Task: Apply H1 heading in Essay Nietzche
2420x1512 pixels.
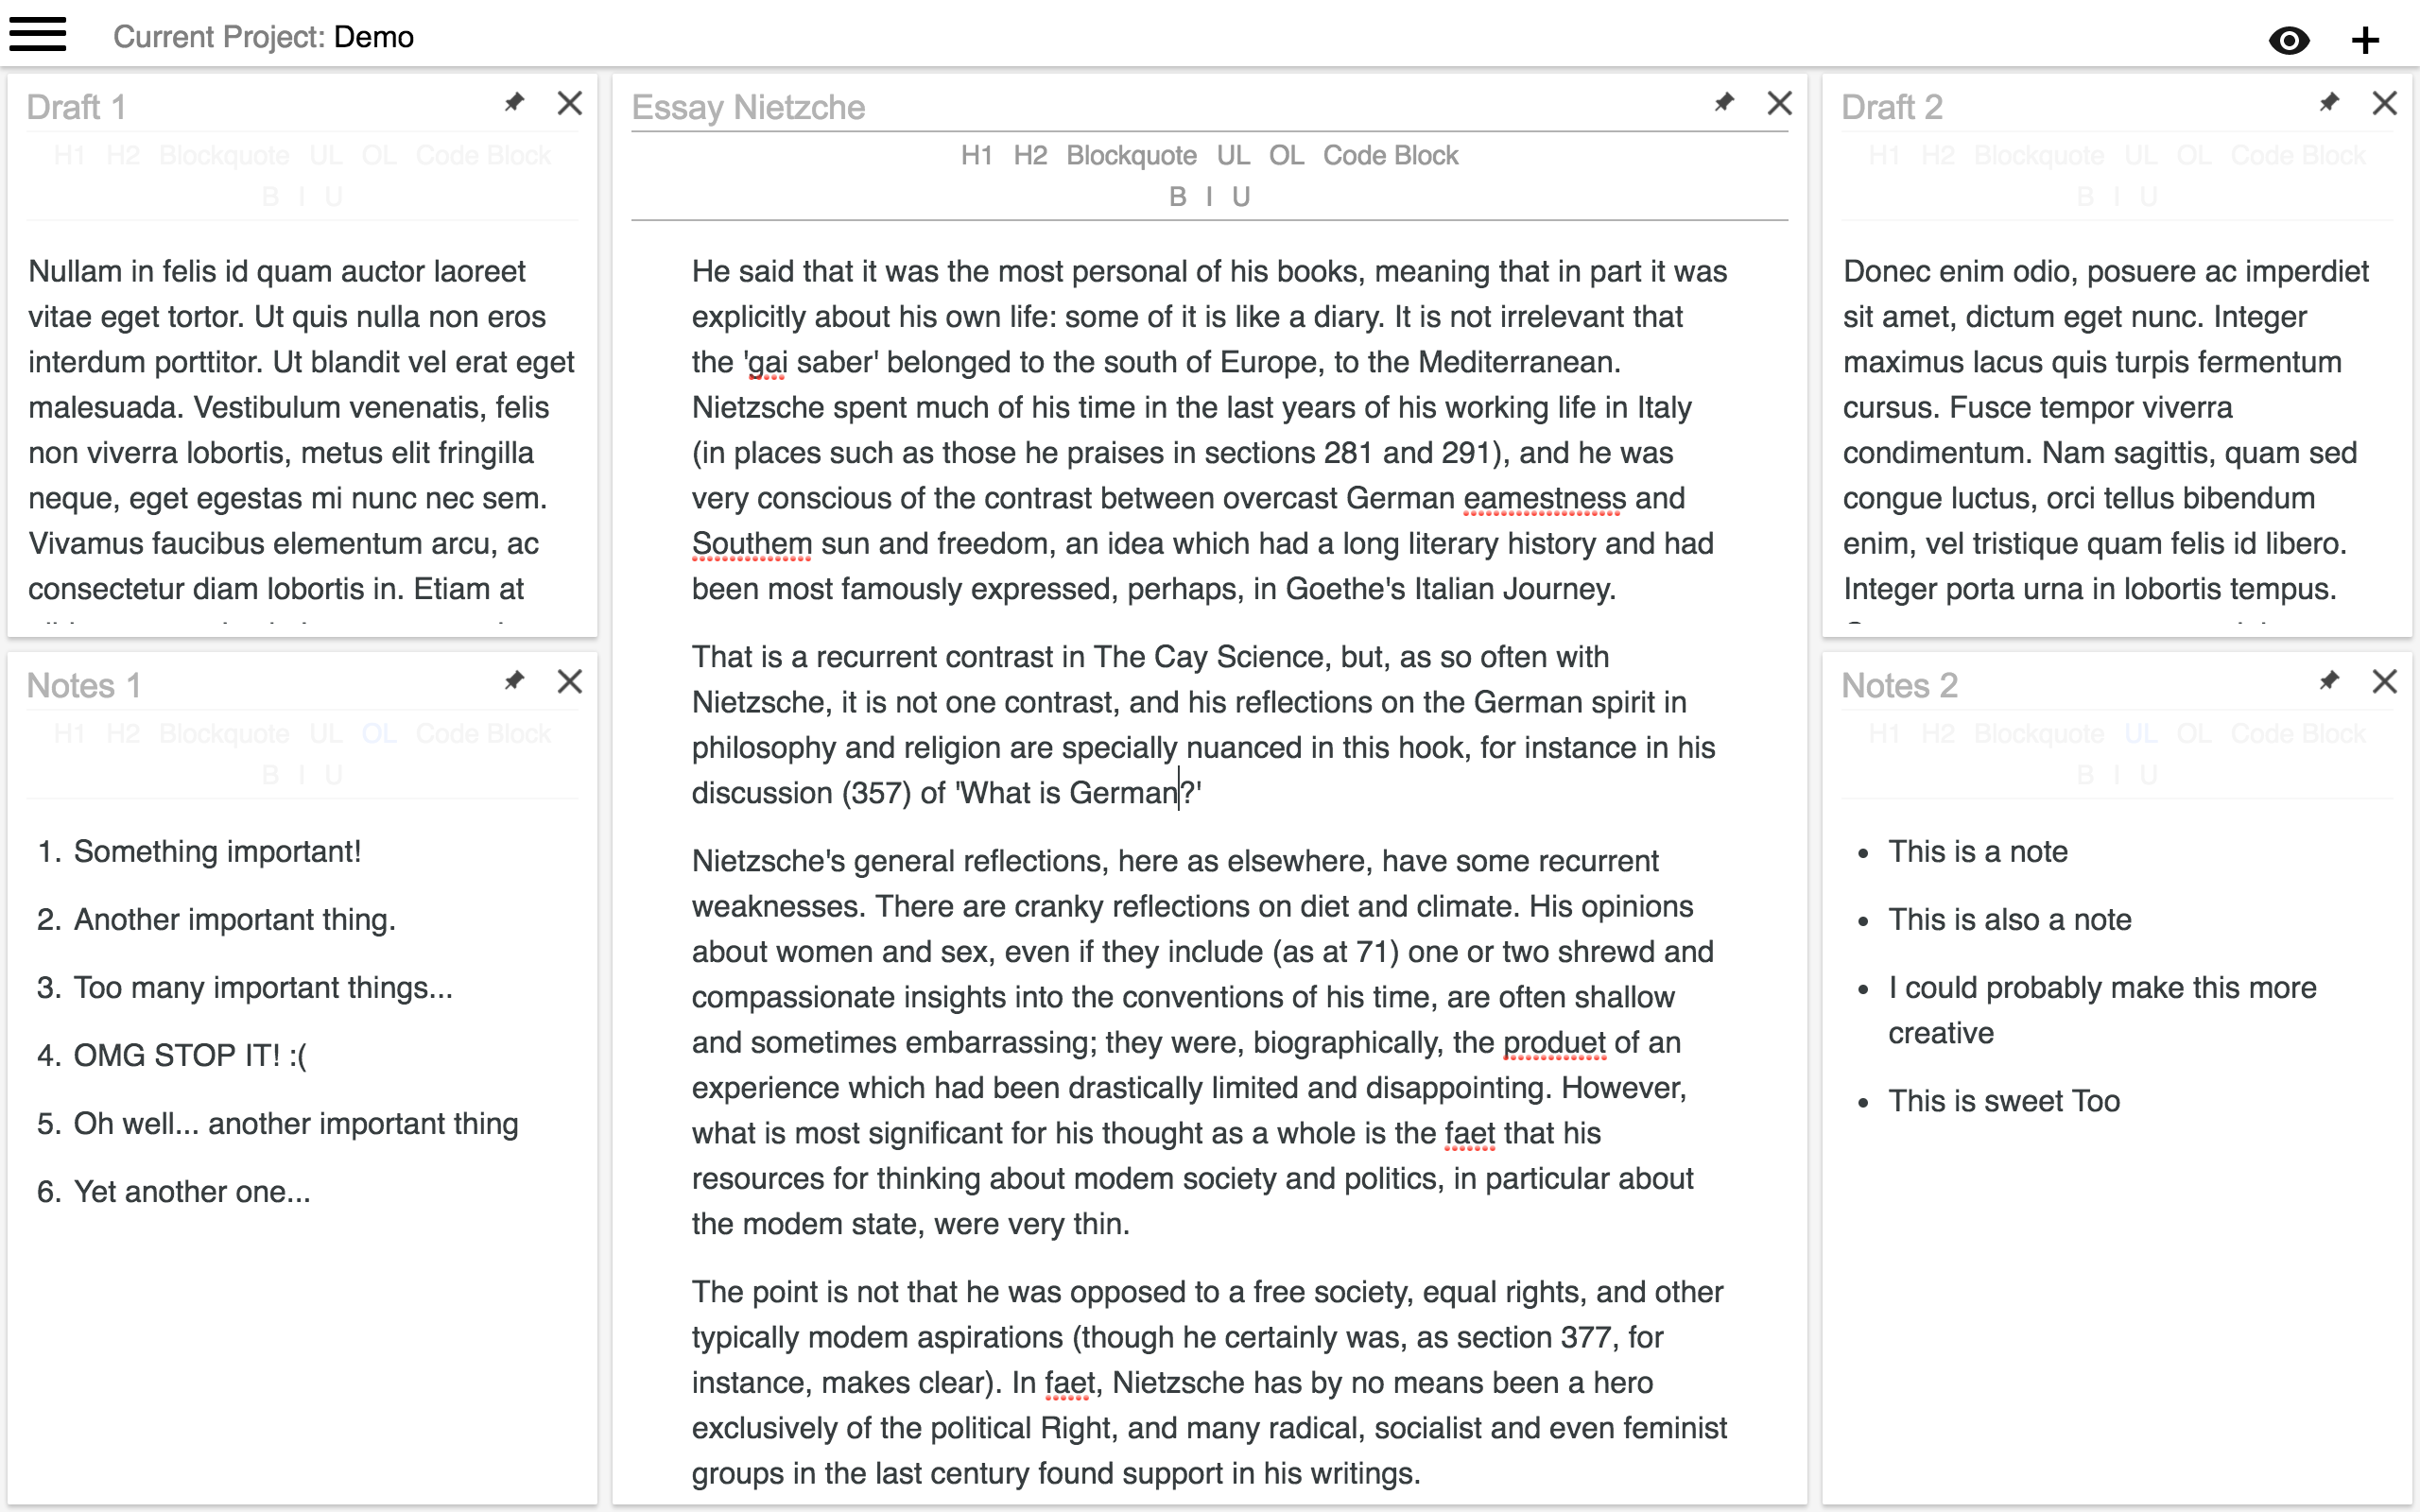Action: pos(976,156)
